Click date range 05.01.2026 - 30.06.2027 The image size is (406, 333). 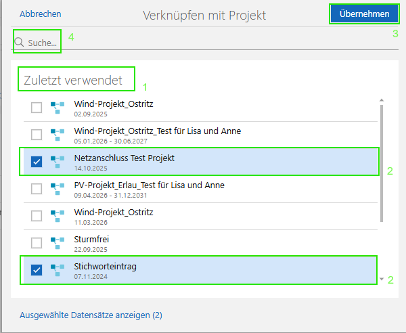110,141
